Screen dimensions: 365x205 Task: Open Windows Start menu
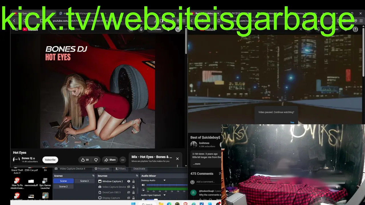(x=133, y=204)
